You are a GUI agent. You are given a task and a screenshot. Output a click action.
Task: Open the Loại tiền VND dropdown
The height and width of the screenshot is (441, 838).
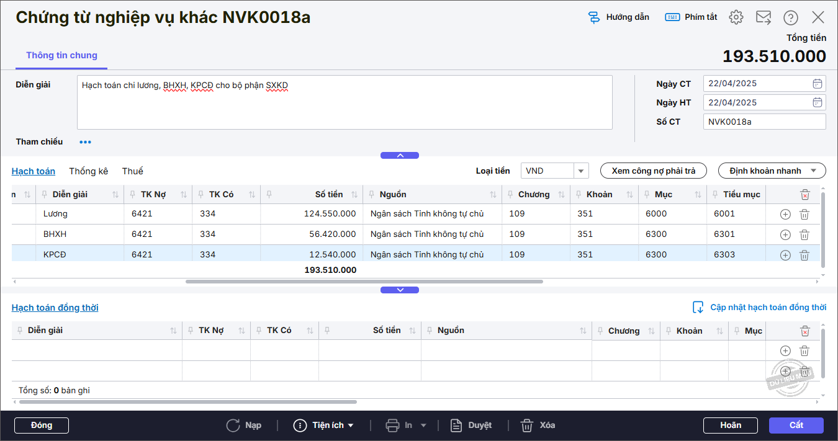[x=581, y=171]
